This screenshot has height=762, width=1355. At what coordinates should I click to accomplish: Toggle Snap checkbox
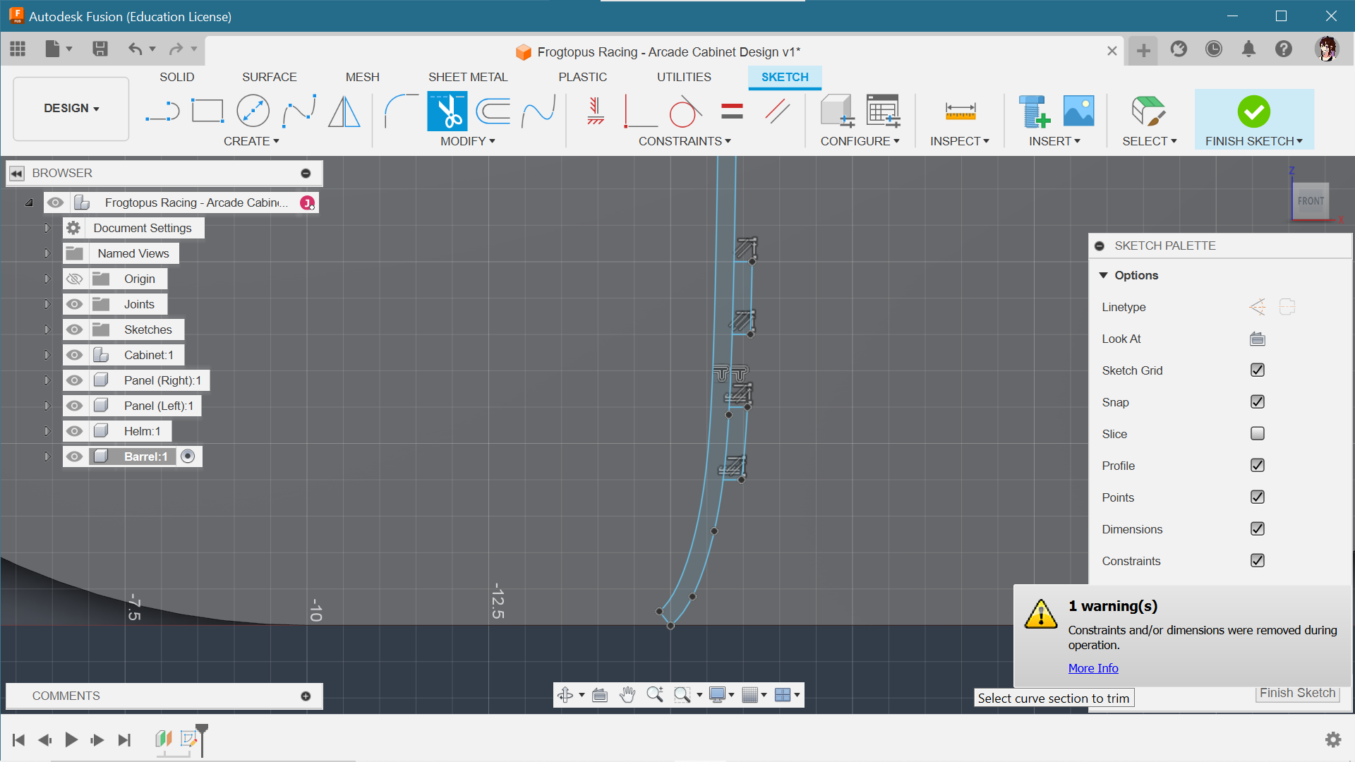pos(1257,402)
